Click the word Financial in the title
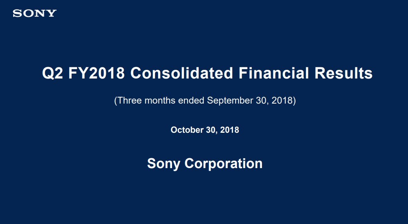Screen dimensions: 408x224 (x=273, y=73)
